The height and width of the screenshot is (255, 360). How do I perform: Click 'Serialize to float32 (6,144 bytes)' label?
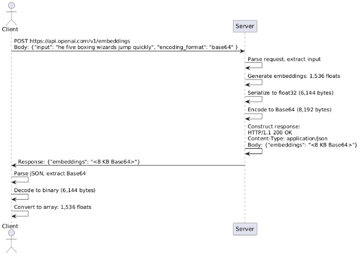tap(290, 93)
